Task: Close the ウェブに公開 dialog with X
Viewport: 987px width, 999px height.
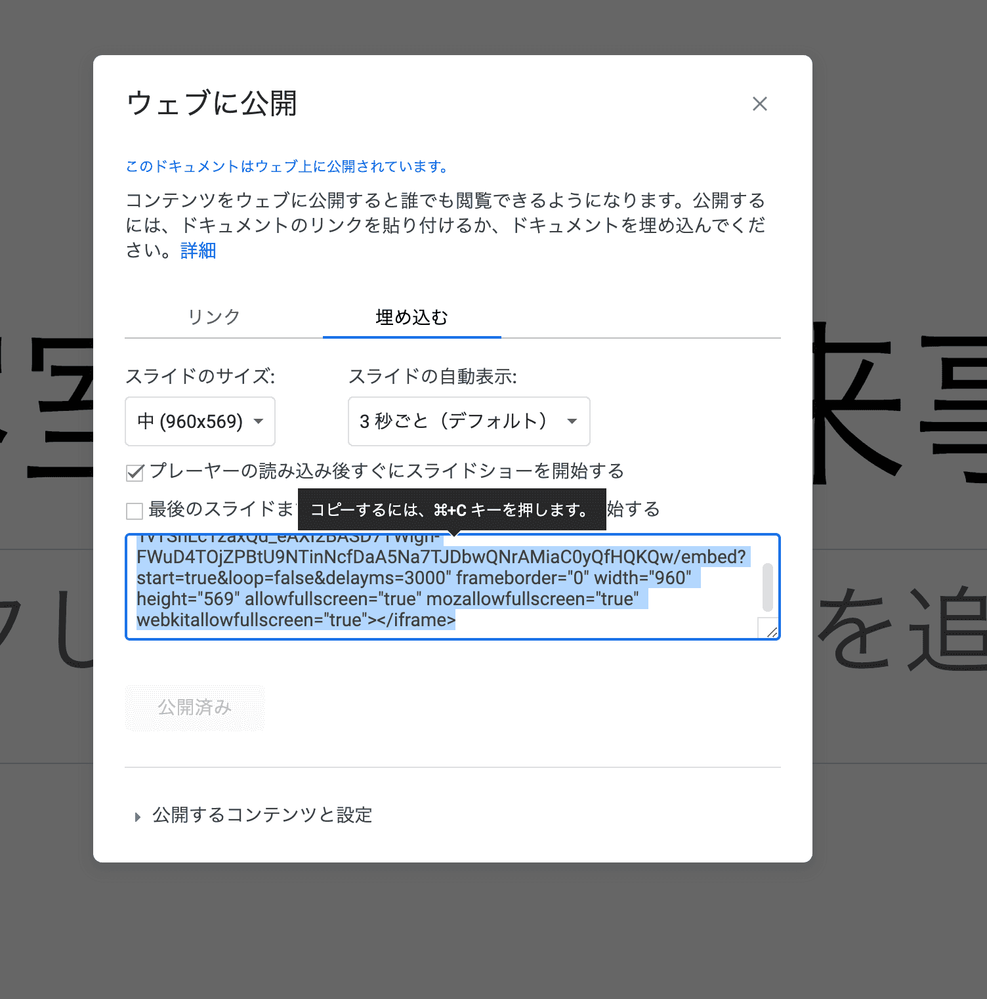Action: point(759,104)
